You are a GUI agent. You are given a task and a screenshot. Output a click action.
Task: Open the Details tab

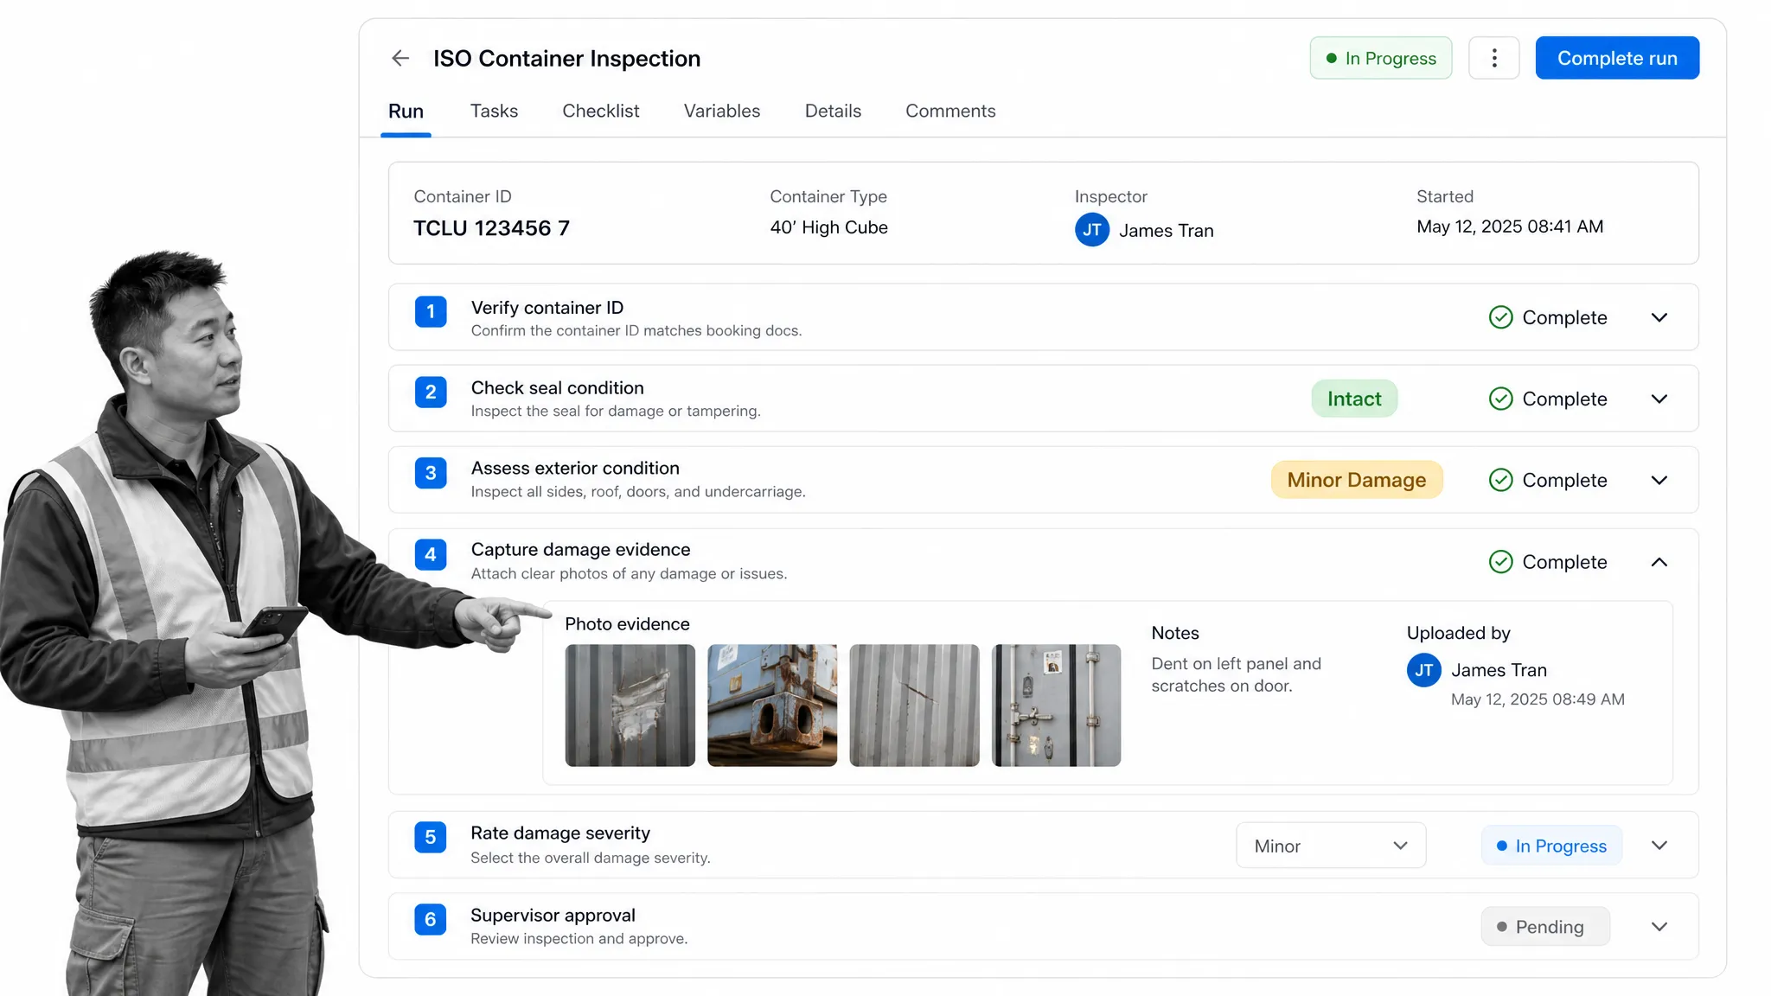[833, 111]
